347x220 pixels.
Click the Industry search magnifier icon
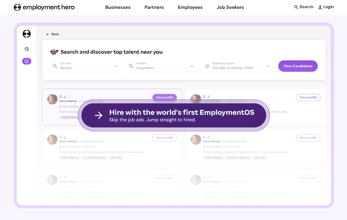[131, 66]
